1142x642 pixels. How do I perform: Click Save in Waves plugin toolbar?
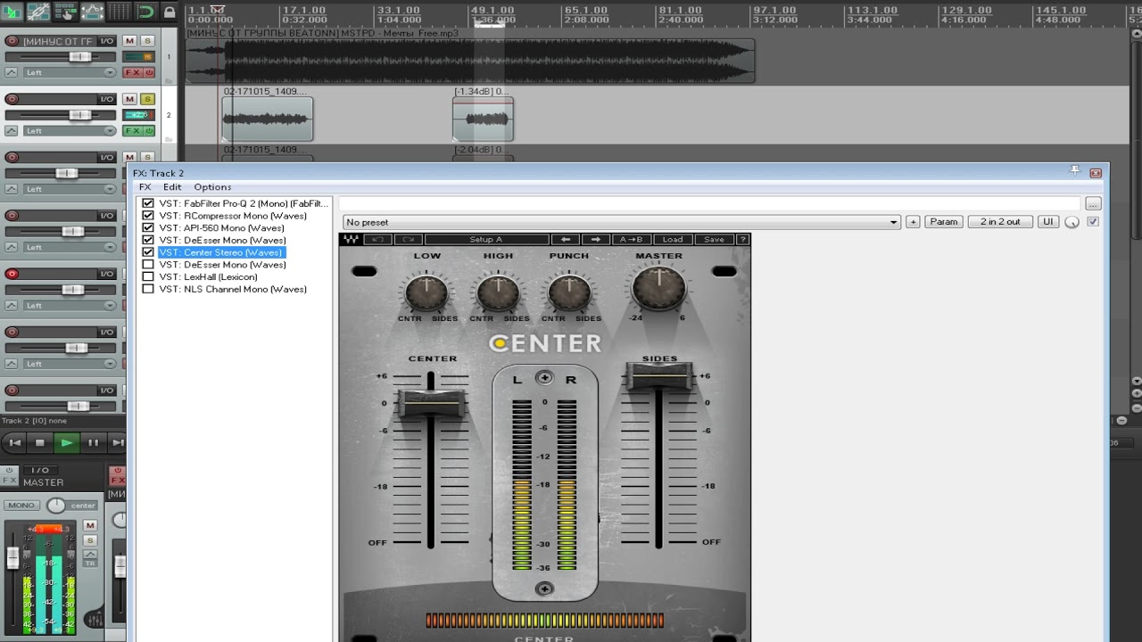714,239
